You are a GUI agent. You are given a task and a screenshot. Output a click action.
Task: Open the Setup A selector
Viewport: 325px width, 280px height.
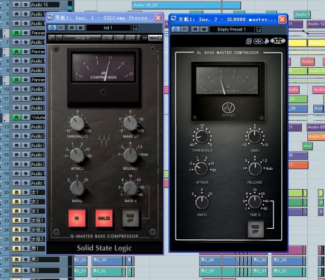point(82,38)
